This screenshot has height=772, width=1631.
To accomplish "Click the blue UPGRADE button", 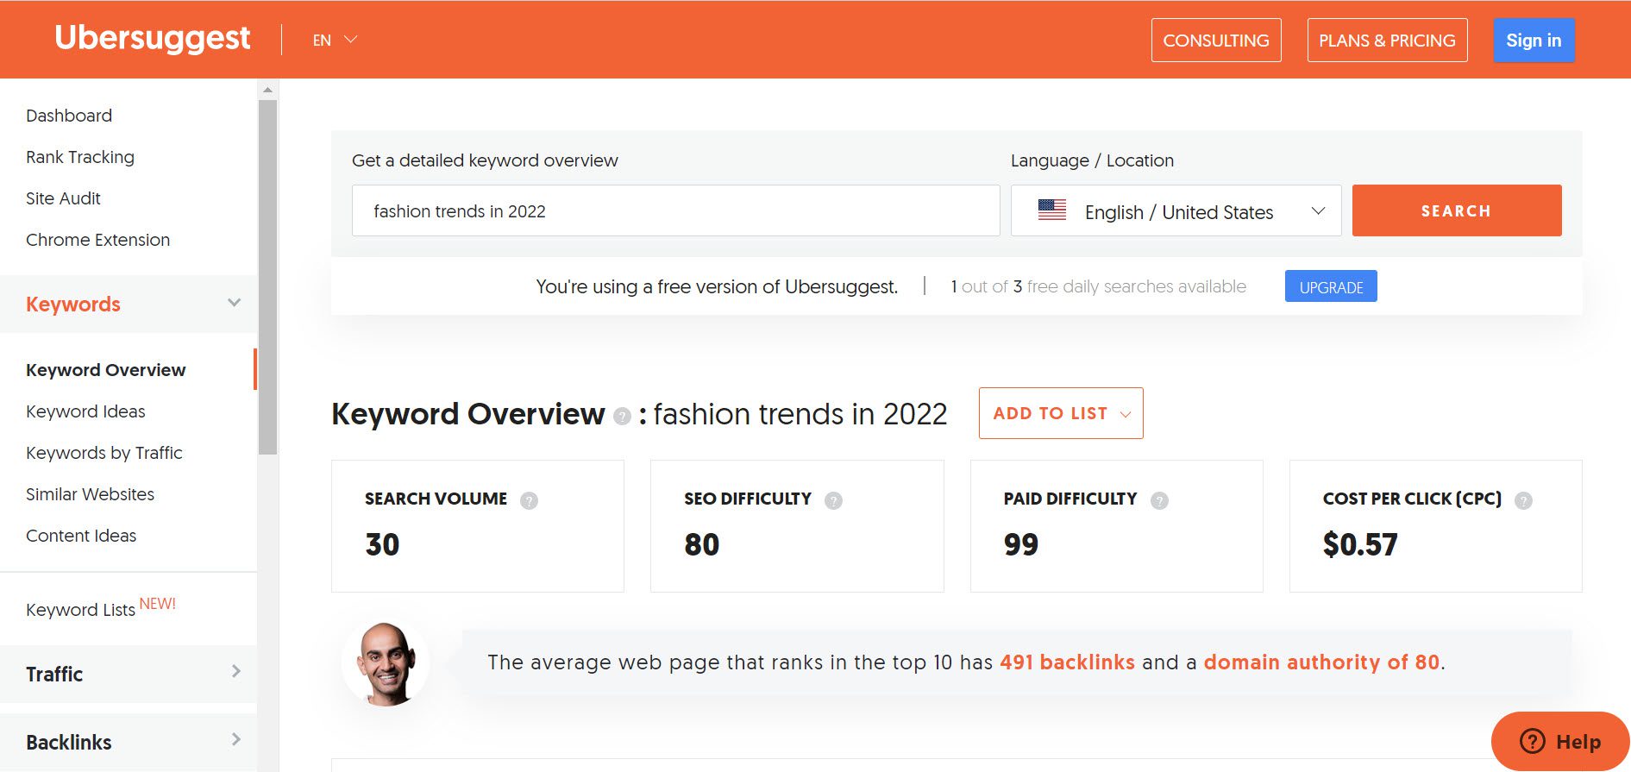I will [1331, 286].
